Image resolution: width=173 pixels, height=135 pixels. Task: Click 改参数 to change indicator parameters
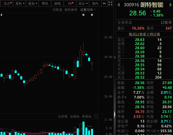point(63,116)
